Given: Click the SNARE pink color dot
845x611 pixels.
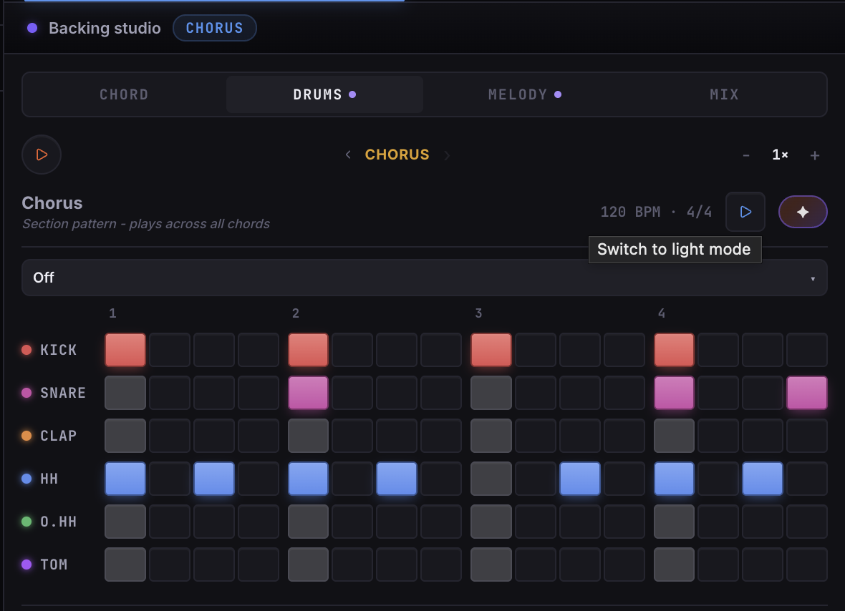Looking at the screenshot, I should coord(26,393).
